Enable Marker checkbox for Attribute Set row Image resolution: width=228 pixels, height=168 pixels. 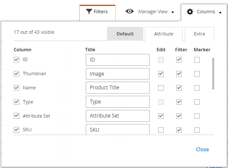[197, 116]
